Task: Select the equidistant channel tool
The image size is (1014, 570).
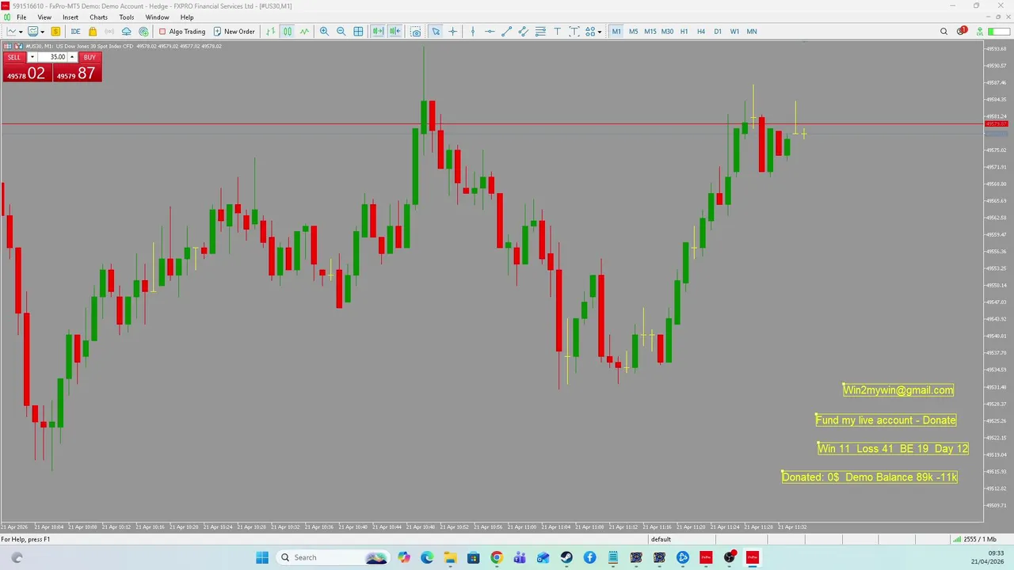Action: (x=524, y=32)
